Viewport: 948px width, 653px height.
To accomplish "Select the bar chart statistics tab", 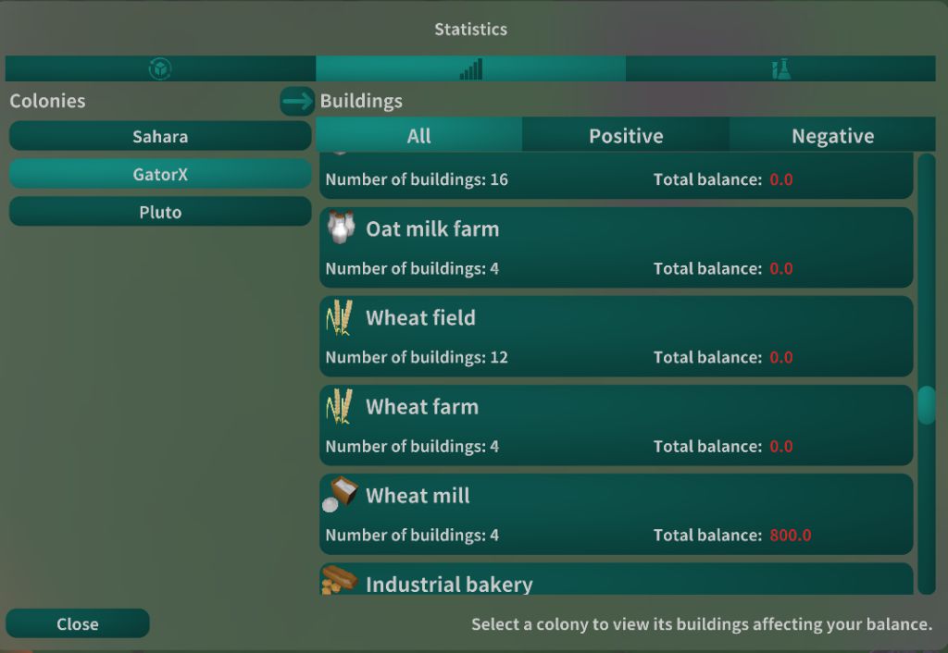I will point(470,68).
